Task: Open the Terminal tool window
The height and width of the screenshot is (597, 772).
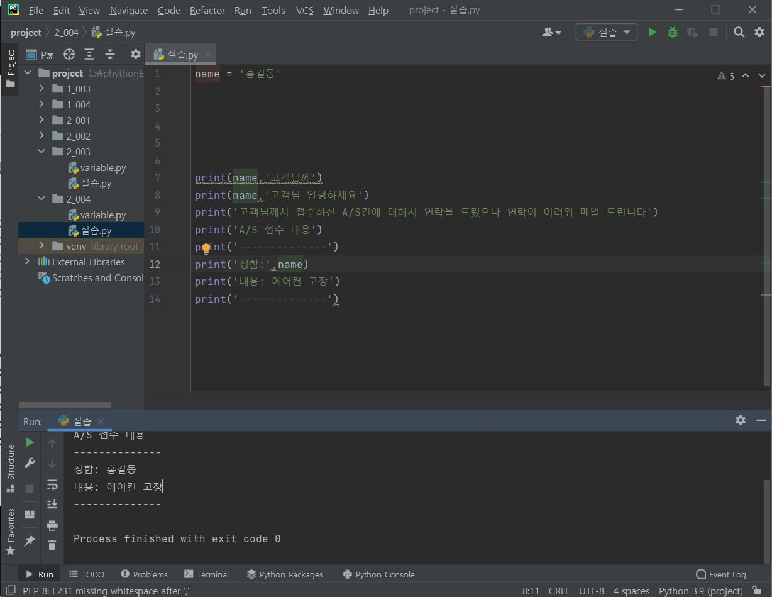Action: (x=207, y=574)
